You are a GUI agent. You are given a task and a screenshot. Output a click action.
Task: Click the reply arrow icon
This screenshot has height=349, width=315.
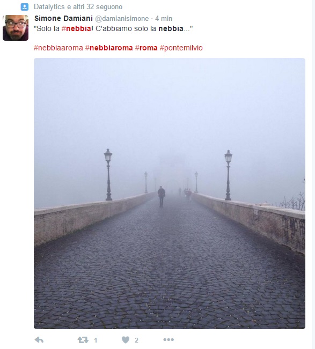[39, 340]
